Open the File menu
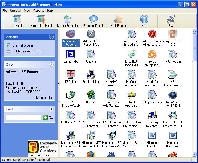The height and width of the screenshot is (163, 198). pyautogui.click(x=5, y=11)
